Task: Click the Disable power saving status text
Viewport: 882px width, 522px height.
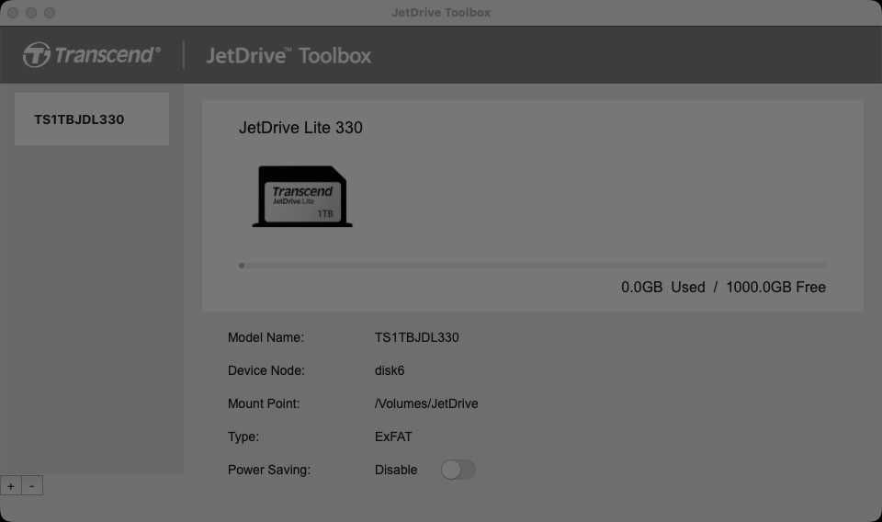Action: 396,470
